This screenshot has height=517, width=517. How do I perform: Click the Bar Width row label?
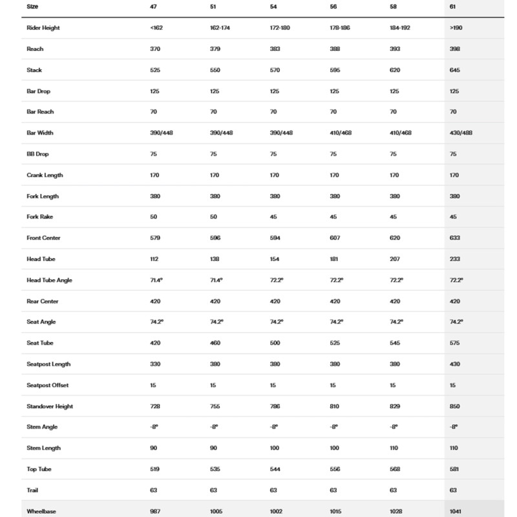[41, 132]
